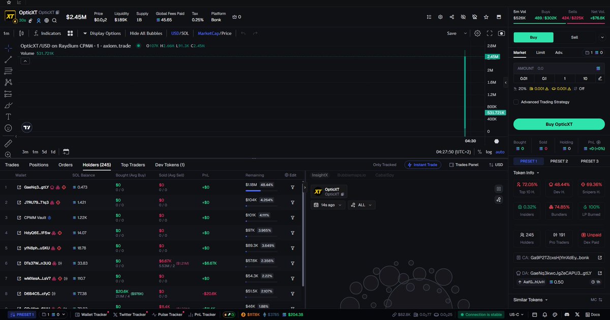Filter the GaeNq3...gtLY holder row
The width and height of the screenshot is (610, 320).
pyautogui.click(x=293, y=187)
